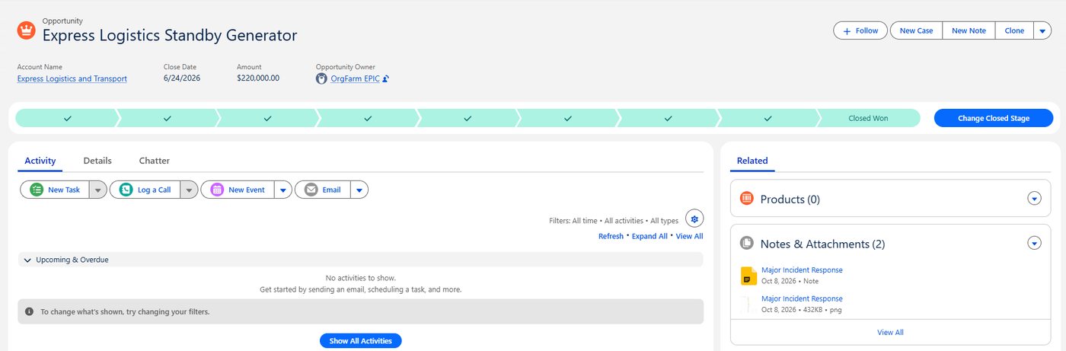Switch to the Chatter tab
The width and height of the screenshot is (1066, 351).
[x=155, y=161]
